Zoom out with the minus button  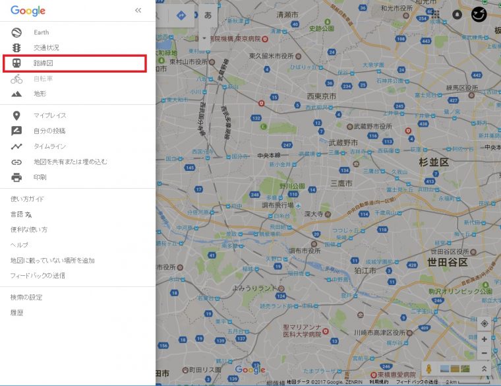(485, 353)
